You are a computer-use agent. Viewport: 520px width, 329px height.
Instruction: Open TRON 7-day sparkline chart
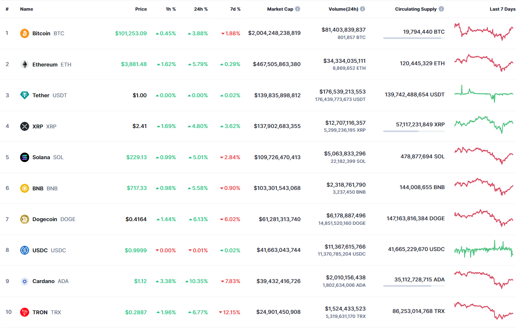coord(484,311)
